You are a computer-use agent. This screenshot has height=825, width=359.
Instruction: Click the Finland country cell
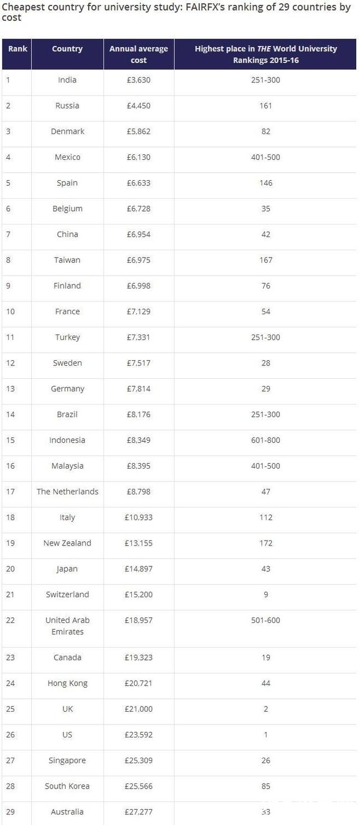tap(67, 286)
